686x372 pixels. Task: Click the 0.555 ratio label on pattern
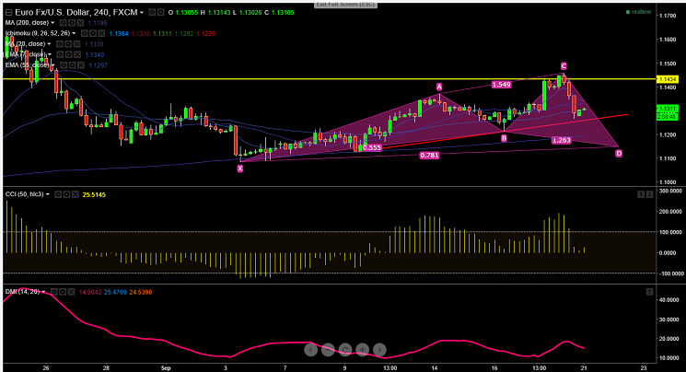(372, 148)
